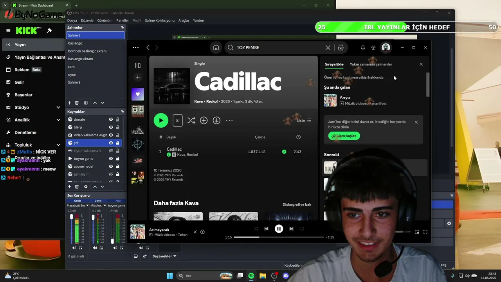
Task: Toggle shuffle for the Cadillac single
Action: 191,120
